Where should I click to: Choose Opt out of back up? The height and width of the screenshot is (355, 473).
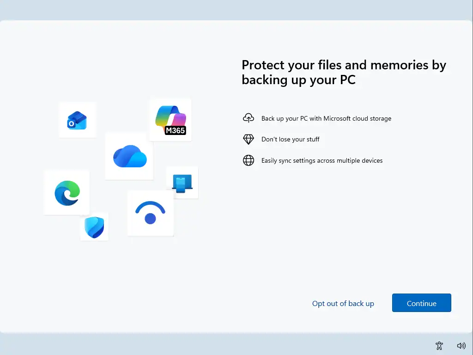(343, 303)
